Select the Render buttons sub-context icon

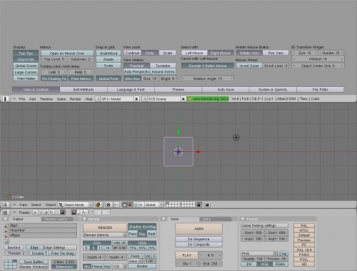tap(74, 213)
